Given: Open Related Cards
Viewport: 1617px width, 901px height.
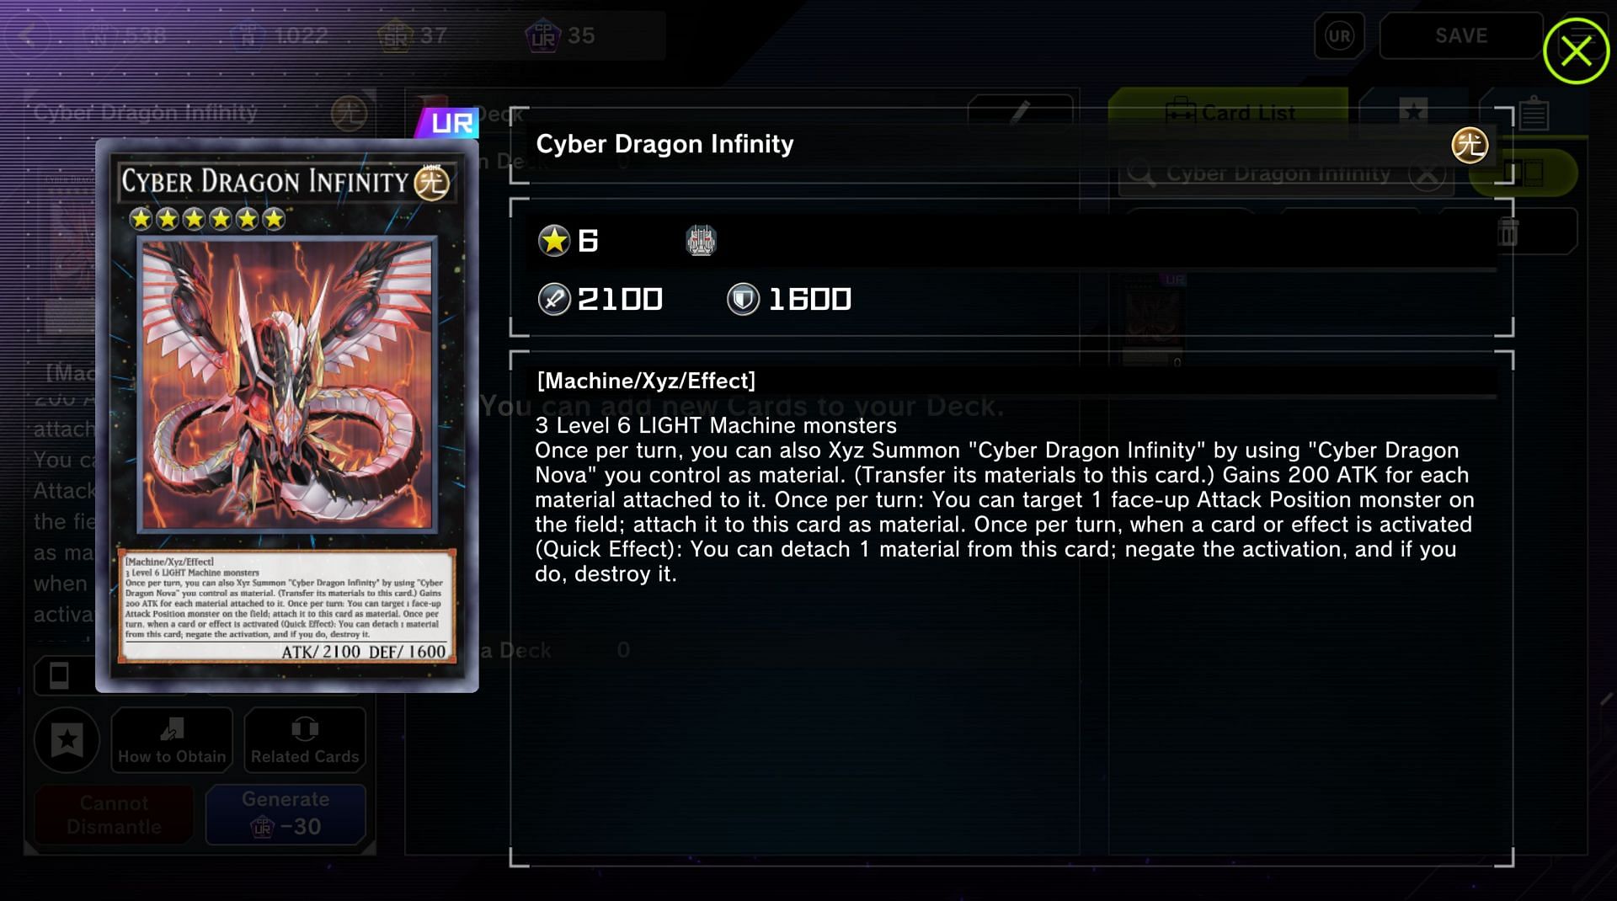Looking at the screenshot, I should (305, 740).
